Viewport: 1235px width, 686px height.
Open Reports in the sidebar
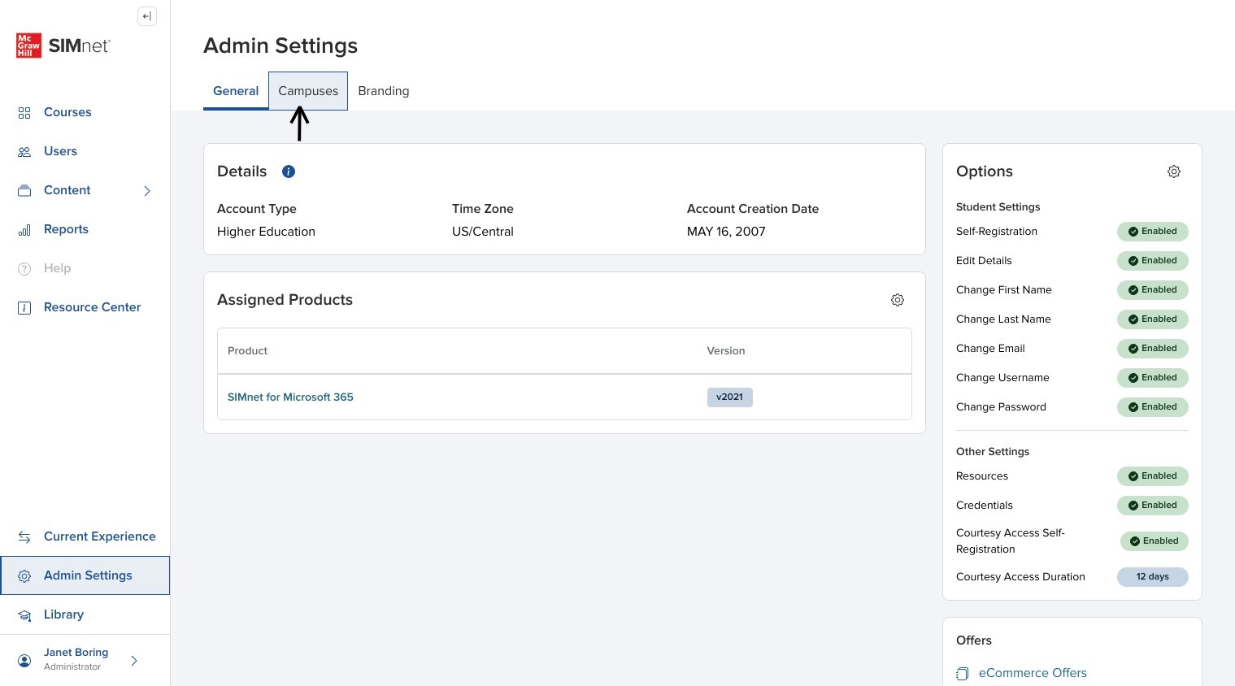(66, 229)
